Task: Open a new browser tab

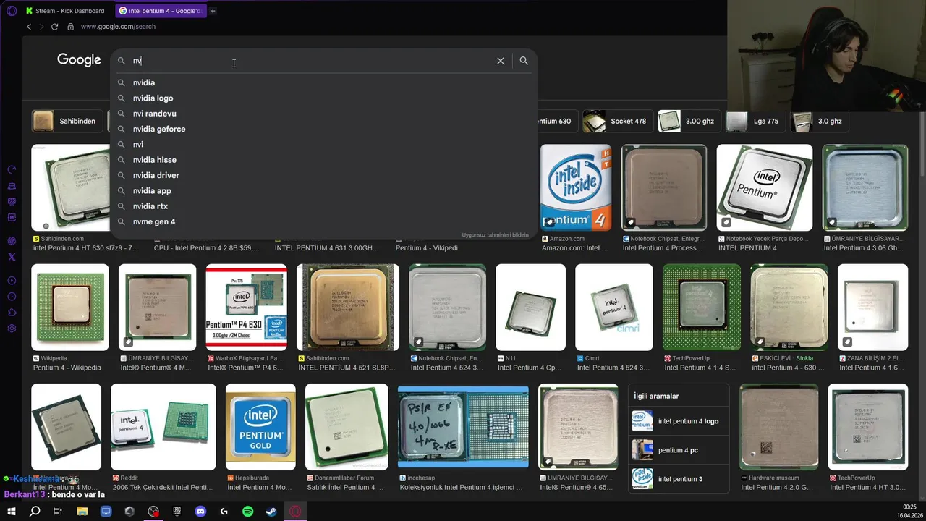Action: pos(213,11)
